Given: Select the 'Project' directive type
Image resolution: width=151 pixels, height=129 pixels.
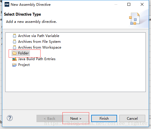Looking at the screenshot, I should pos(24,65).
